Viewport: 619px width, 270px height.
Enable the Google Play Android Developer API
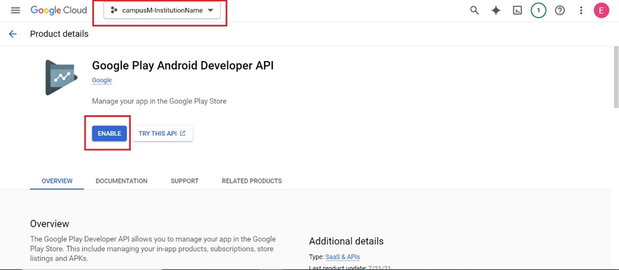[109, 133]
